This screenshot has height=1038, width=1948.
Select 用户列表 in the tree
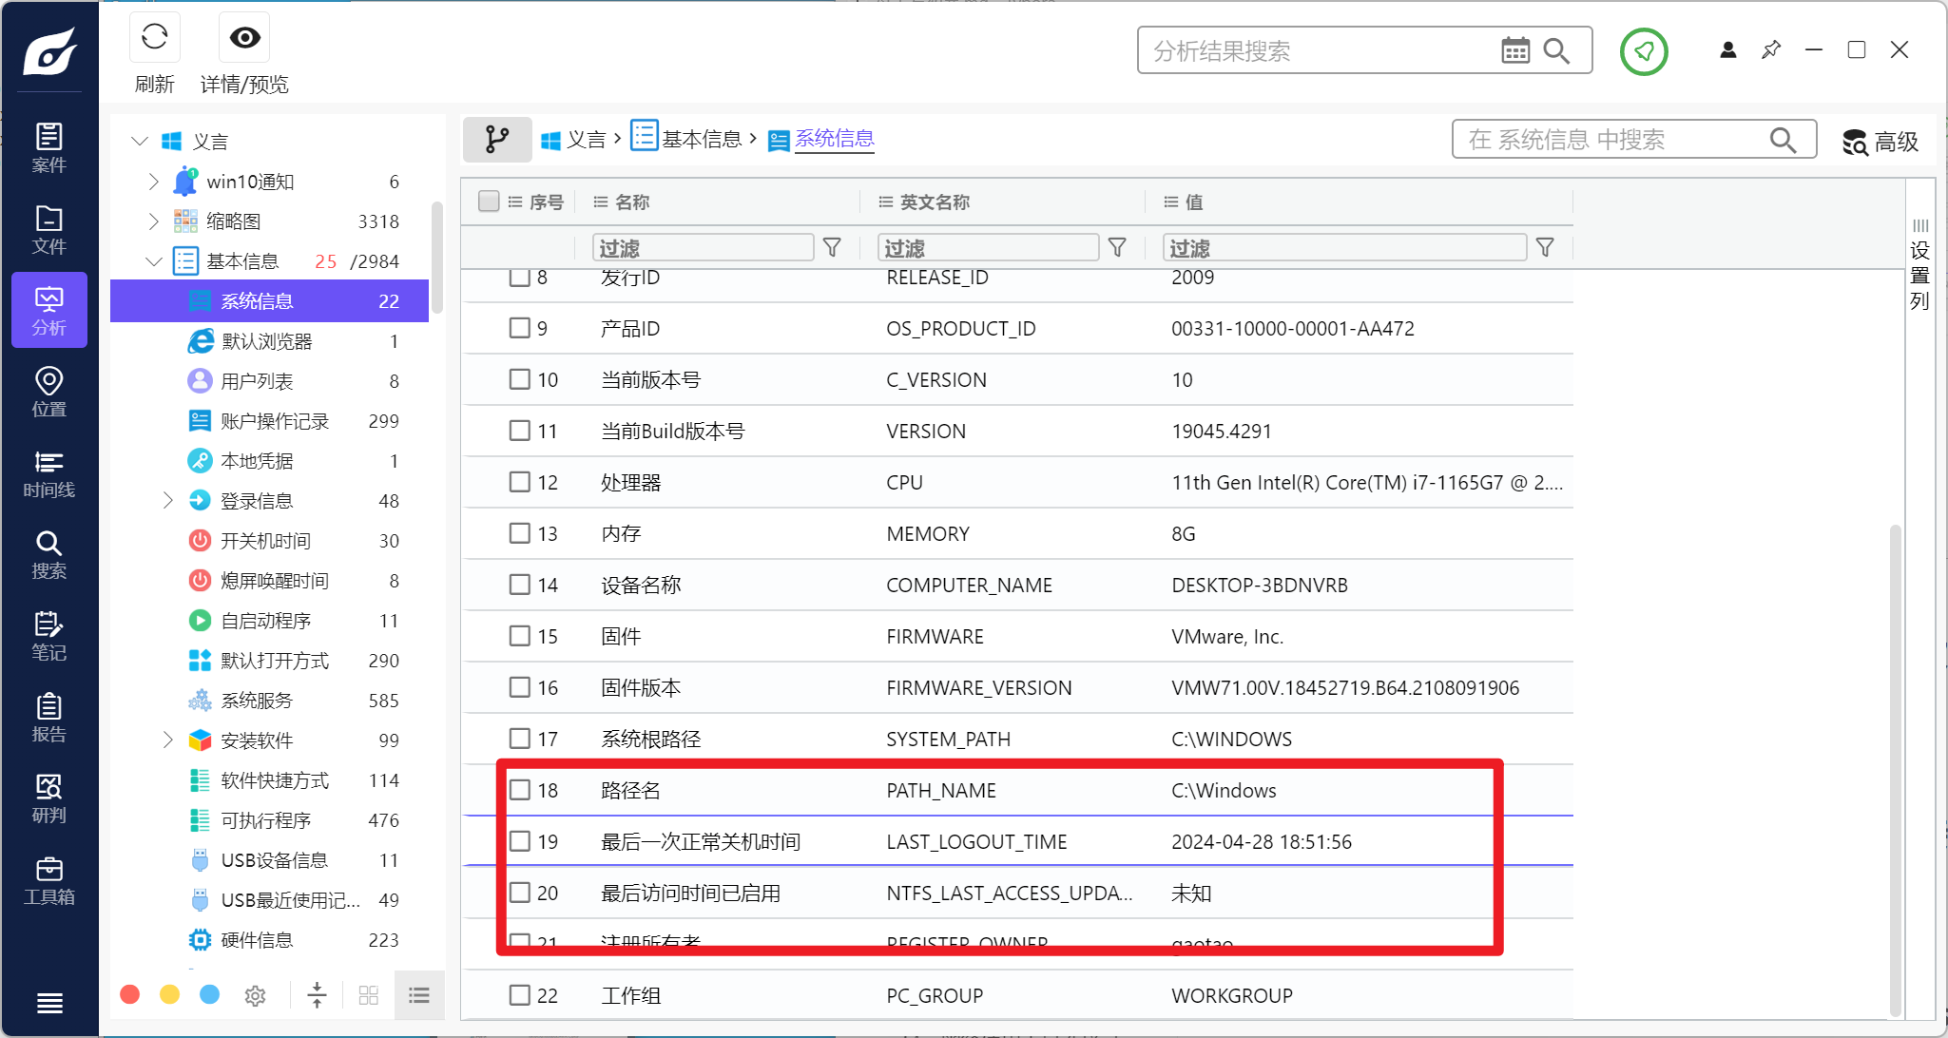tap(257, 381)
